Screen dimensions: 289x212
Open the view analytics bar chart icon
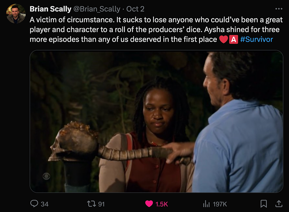pyautogui.click(x=206, y=204)
